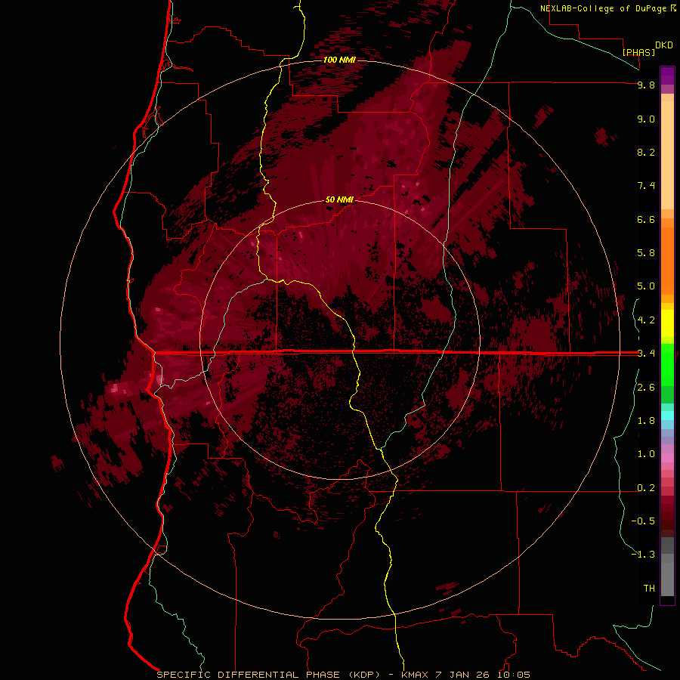Click the KMAX radar site identifier
The width and height of the screenshot is (680, 680).
pyautogui.click(x=416, y=675)
